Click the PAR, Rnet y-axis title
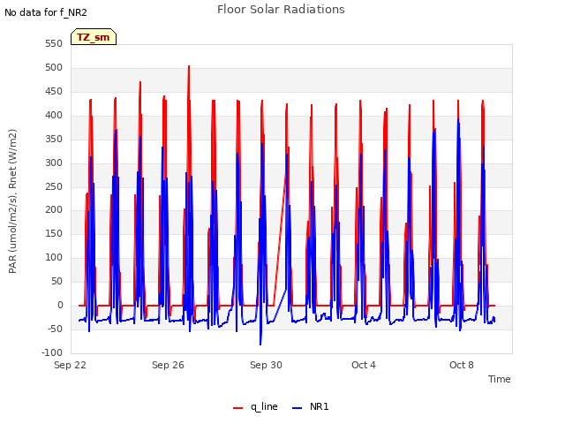Screen dimensions: 565x424 (12, 201)
